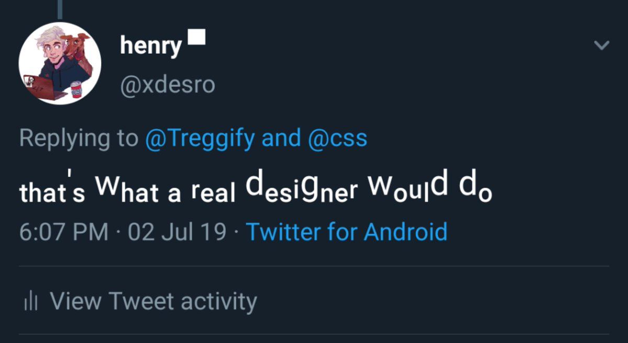Click the "Twitter for Android" source link
628x343 pixels.
(x=346, y=231)
